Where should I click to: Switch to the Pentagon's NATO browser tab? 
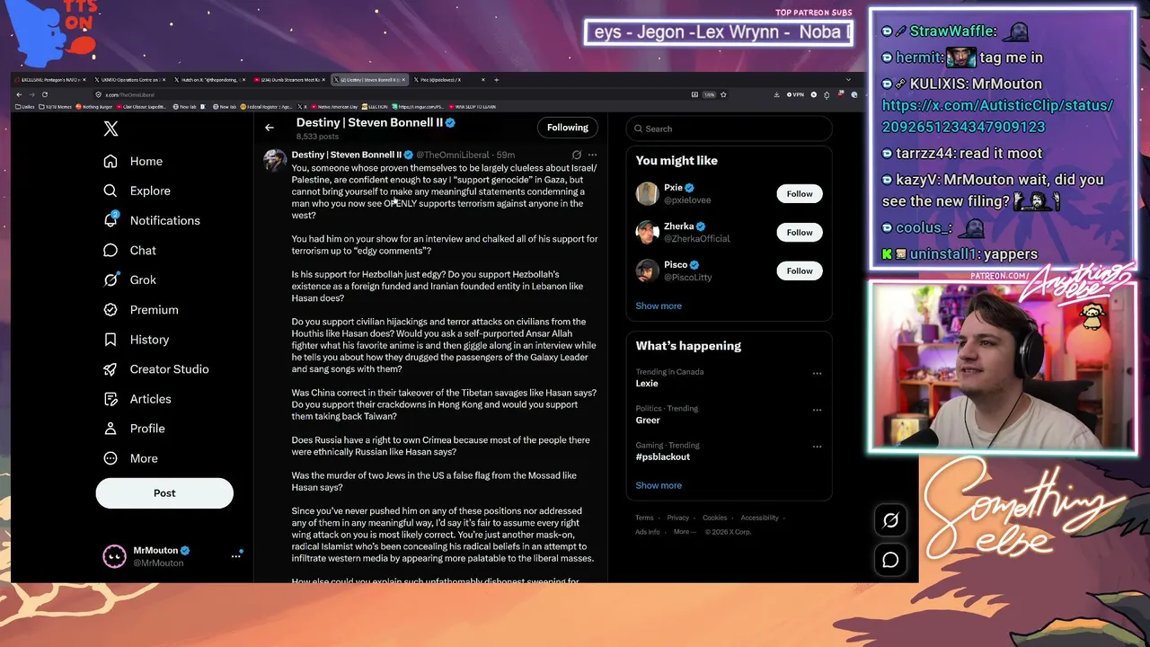[x=50, y=80]
